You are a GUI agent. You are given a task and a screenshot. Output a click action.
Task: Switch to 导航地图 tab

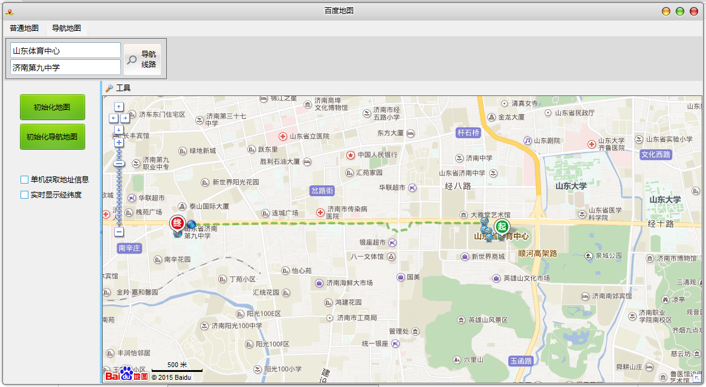coord(66,28)
